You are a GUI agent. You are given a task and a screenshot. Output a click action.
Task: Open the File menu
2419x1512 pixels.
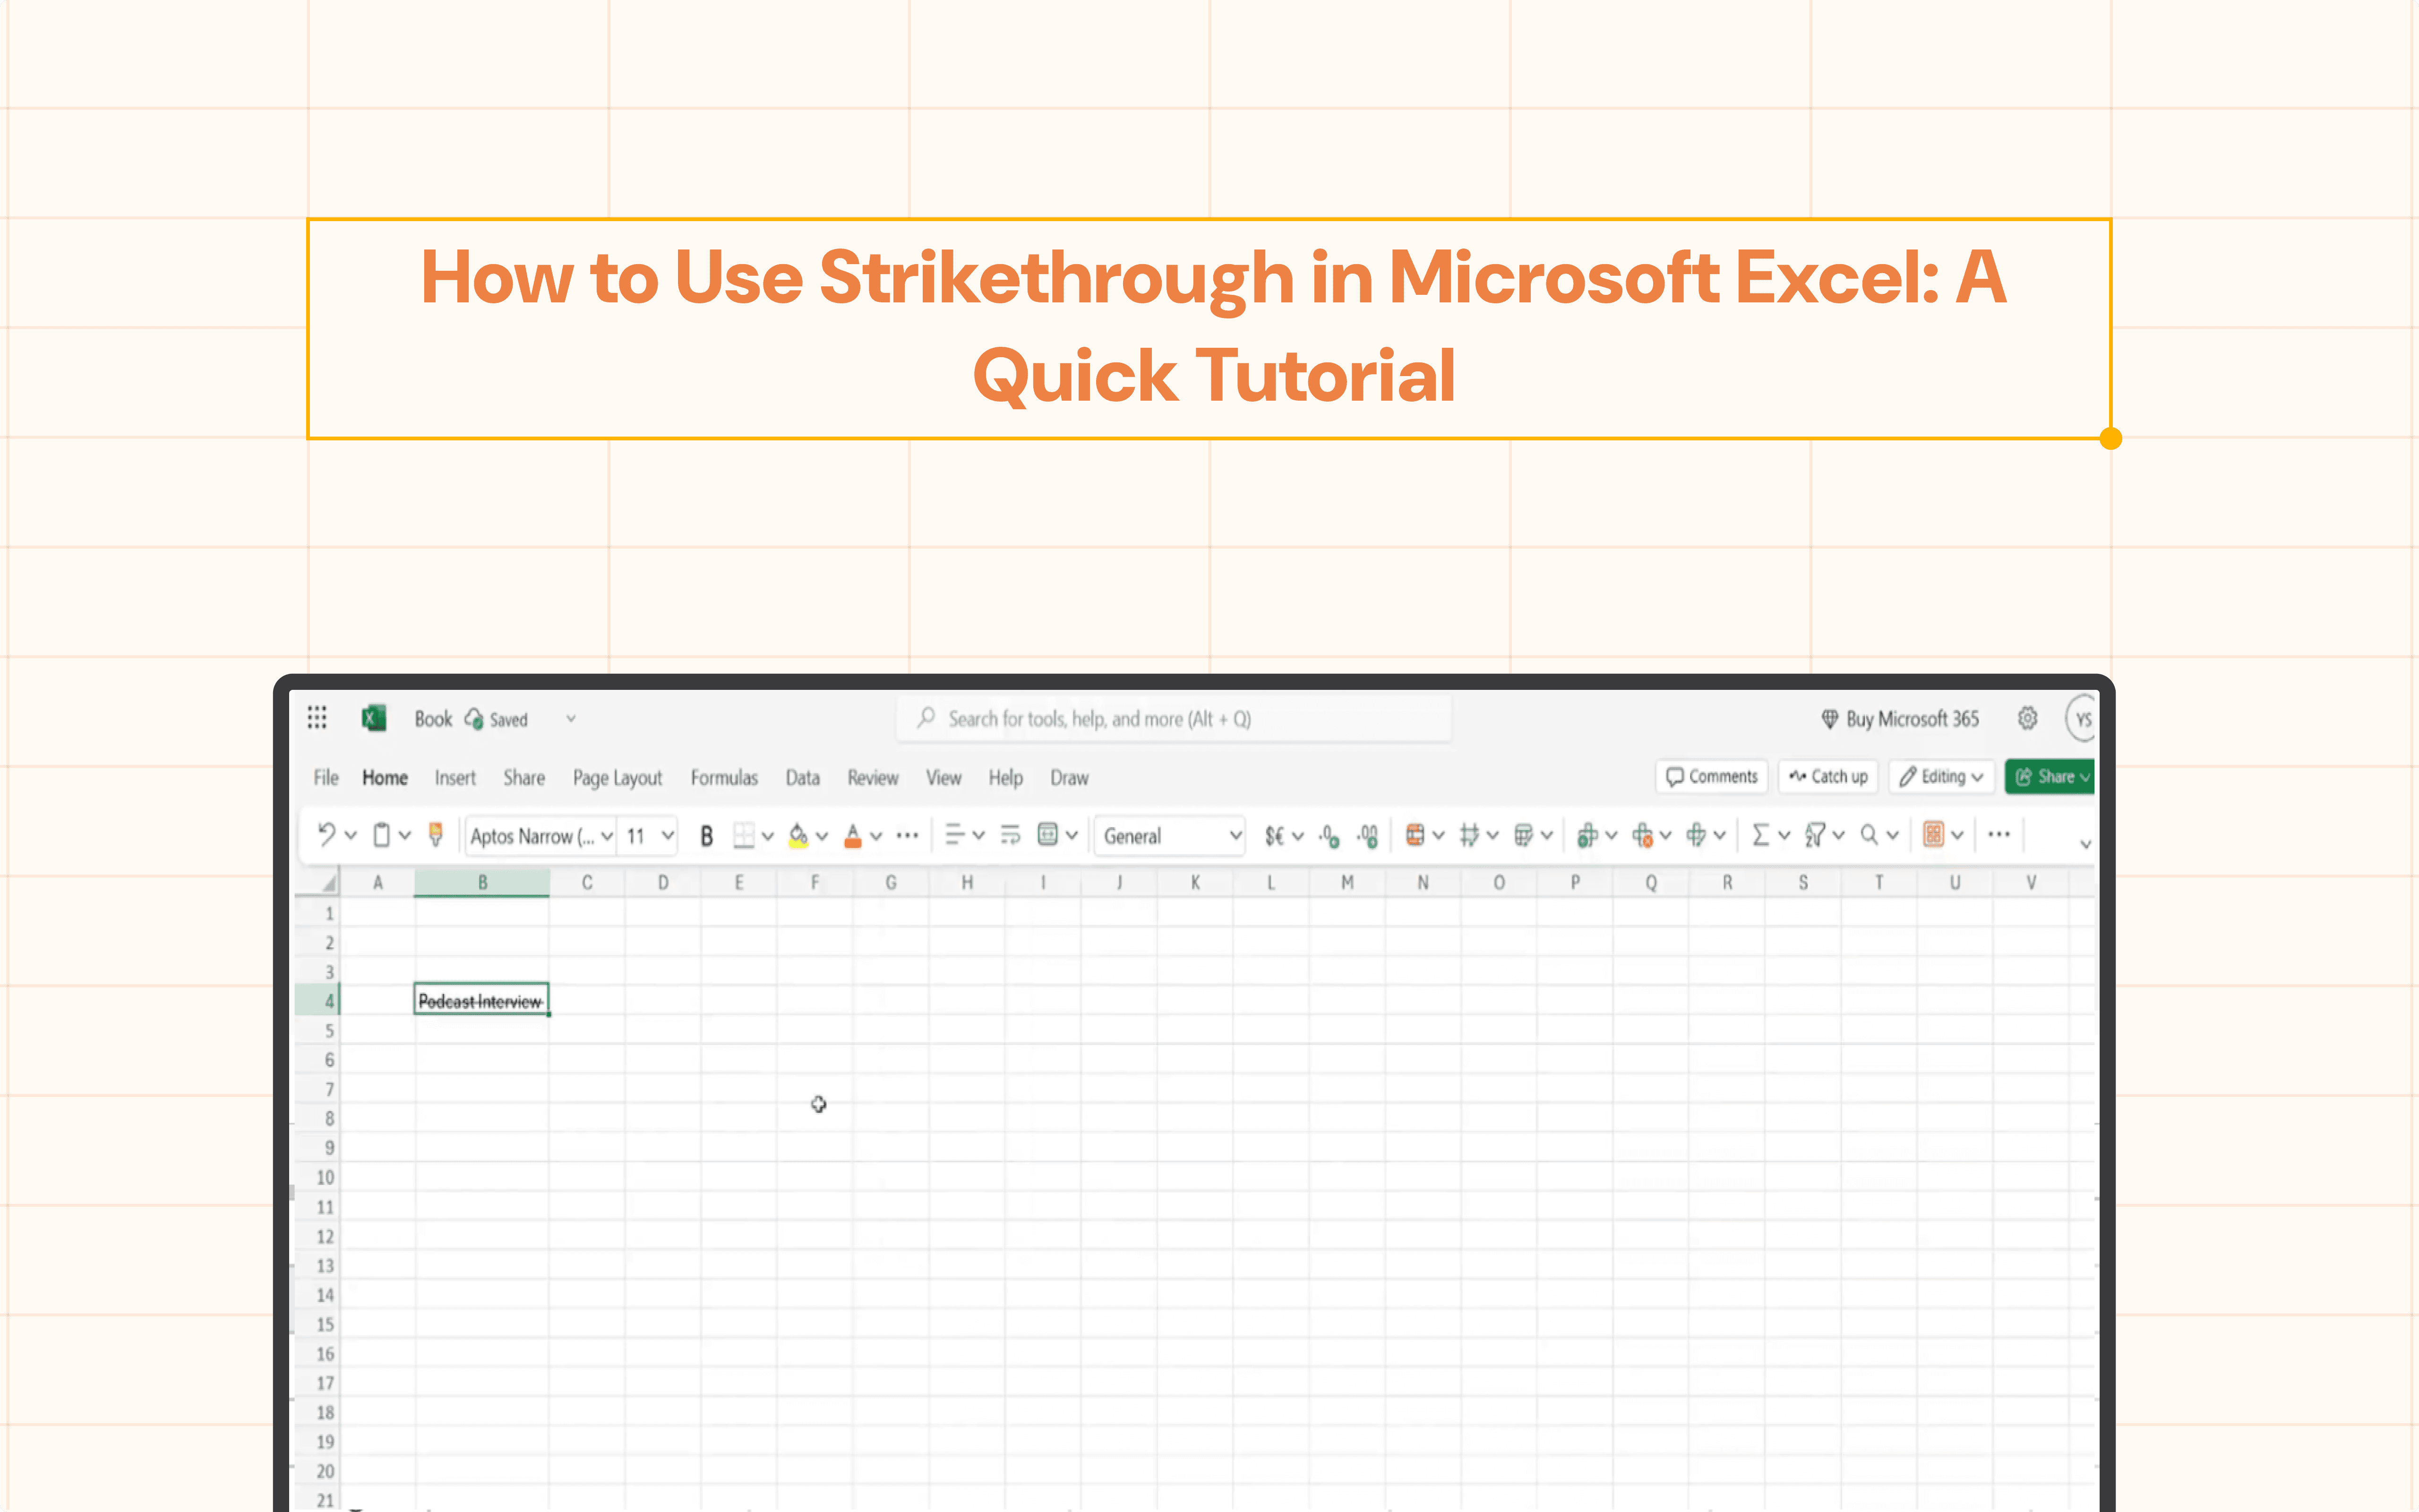click(x=326, y=778)
